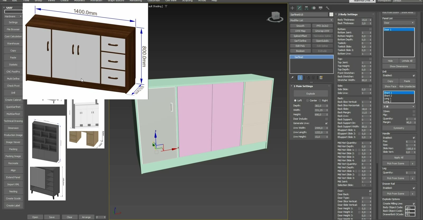Screen dimensions: 423x220
Task: Click the Nesting button
Action: pyautogui.click(x=13, y=191)
